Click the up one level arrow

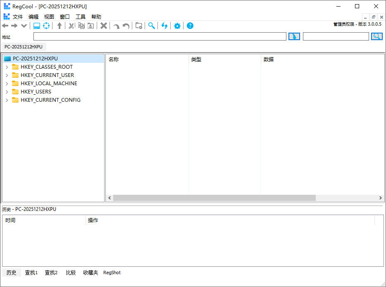60,26
